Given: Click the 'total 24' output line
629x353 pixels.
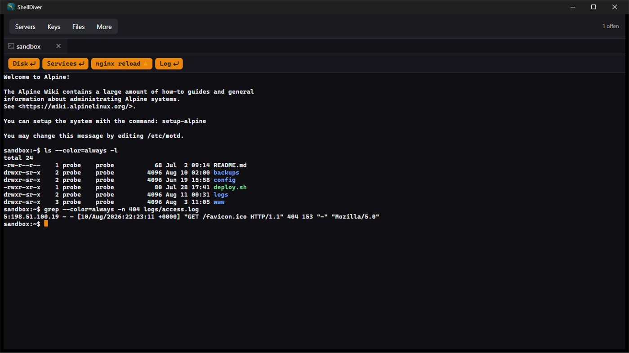Looking at the screenshot, I should pos(18,158).
